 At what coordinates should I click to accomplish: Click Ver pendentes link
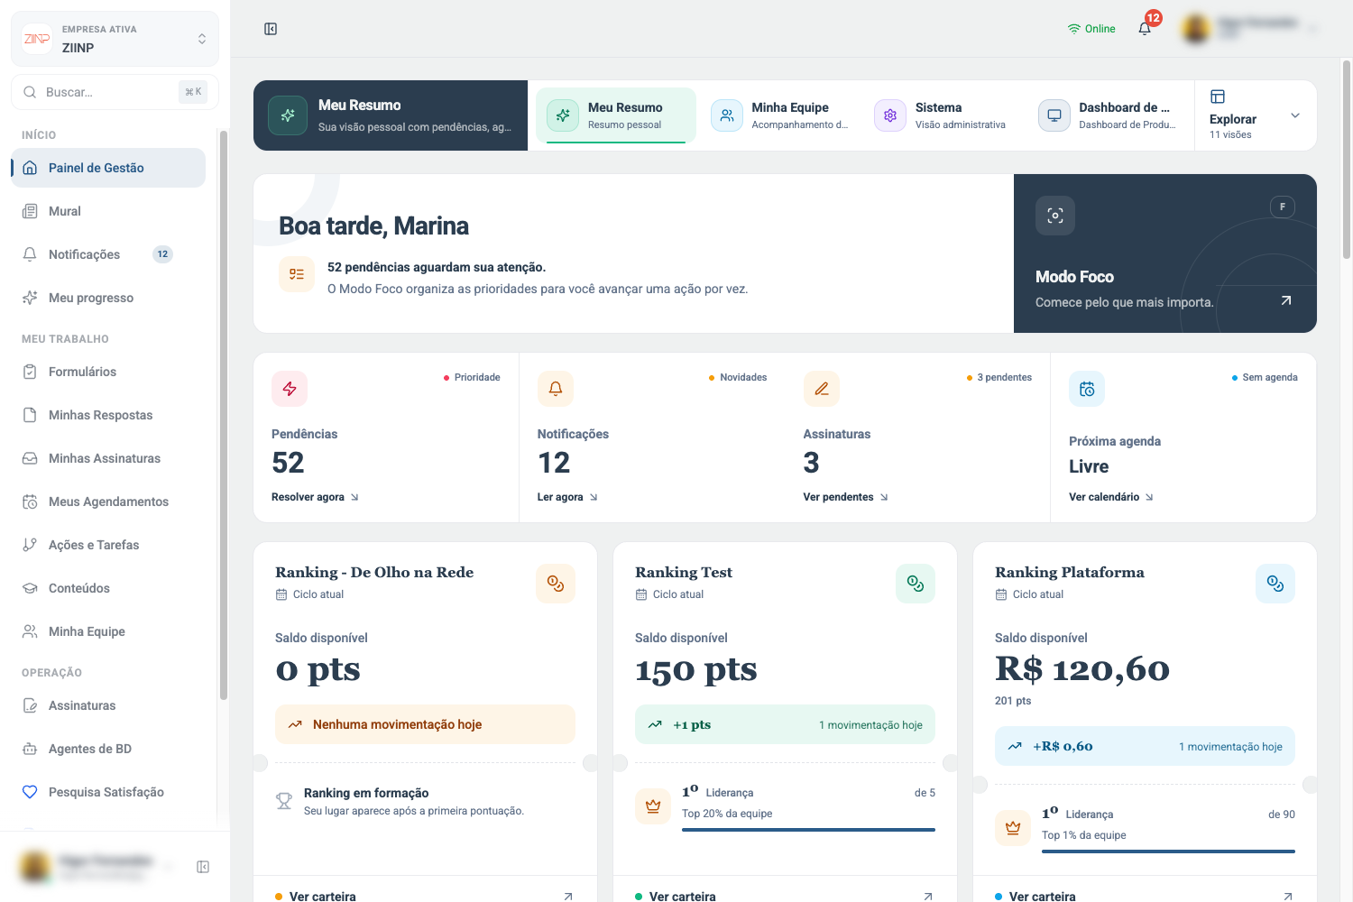[845, 497]
